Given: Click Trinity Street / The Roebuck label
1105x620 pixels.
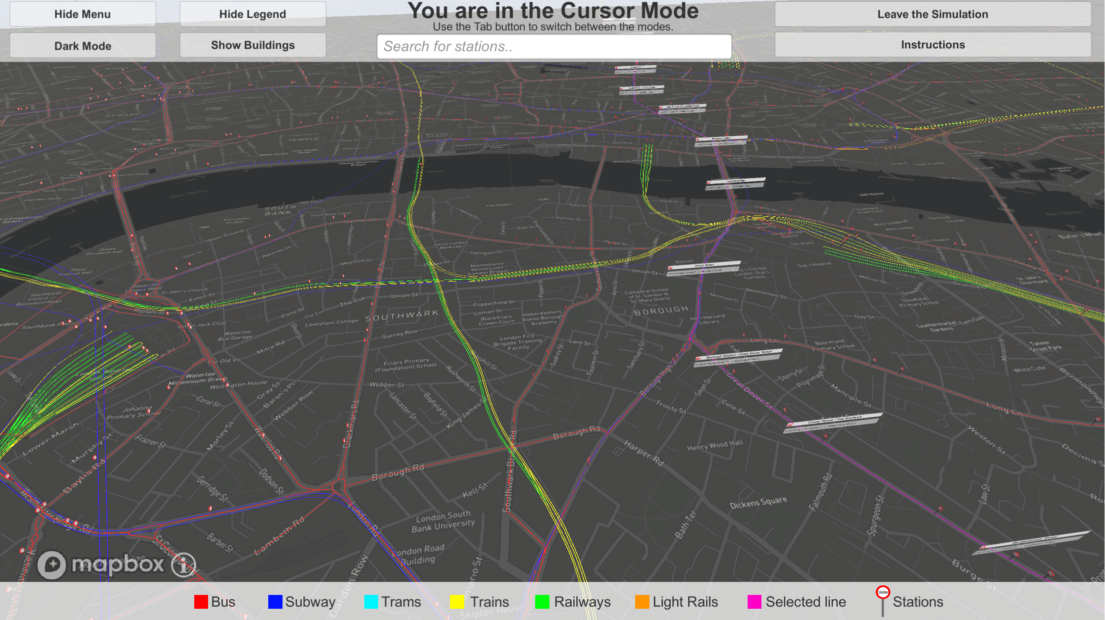Looking at the screenshot, I should point(834,422).
